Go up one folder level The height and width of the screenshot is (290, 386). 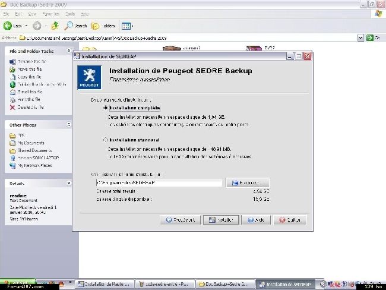55,26
